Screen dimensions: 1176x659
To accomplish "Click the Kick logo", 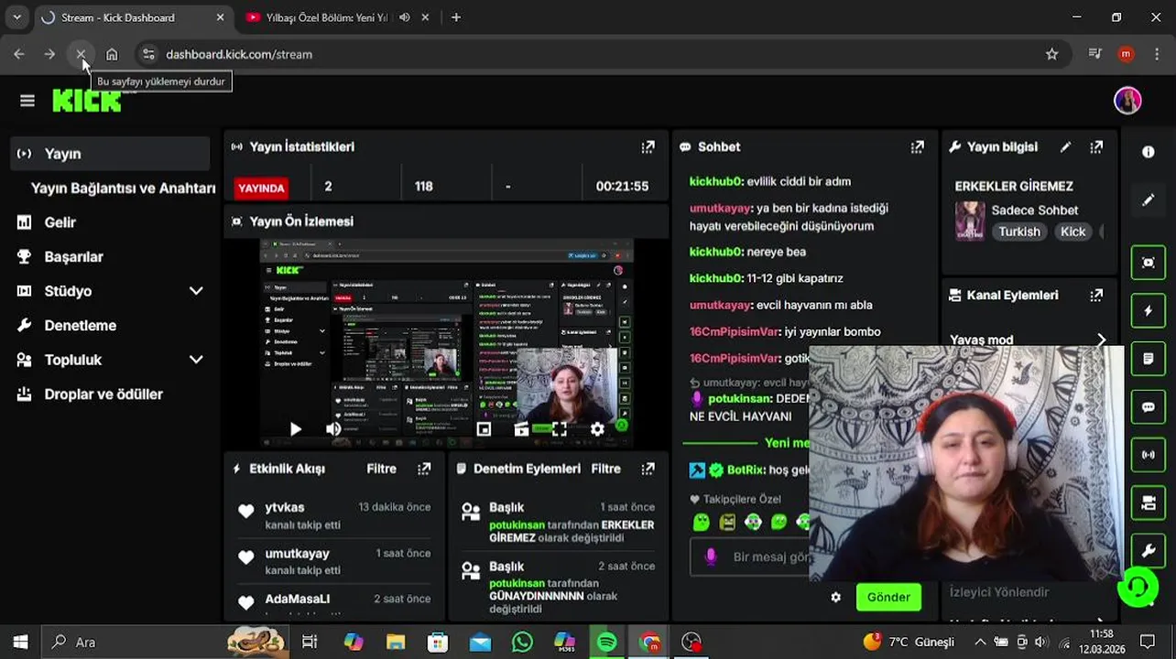I will point(86,100).
